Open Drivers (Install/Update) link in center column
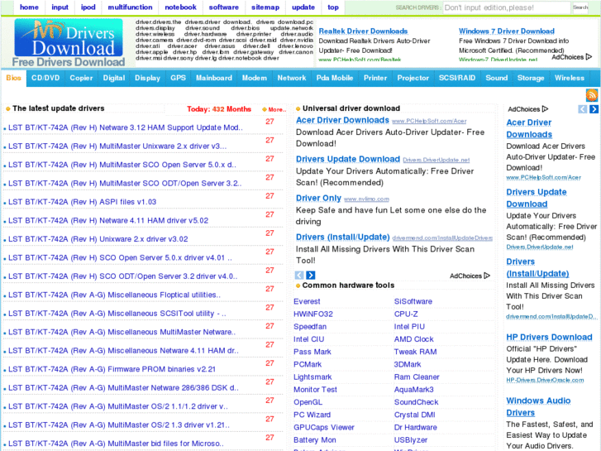The width and height of the screenshot is (601, 451). [343, 237]
